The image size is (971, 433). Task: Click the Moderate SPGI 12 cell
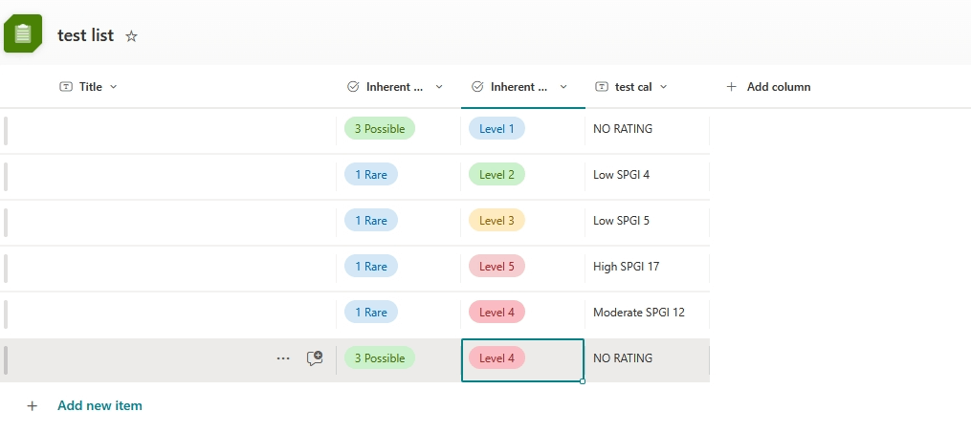tap(647, 312)
